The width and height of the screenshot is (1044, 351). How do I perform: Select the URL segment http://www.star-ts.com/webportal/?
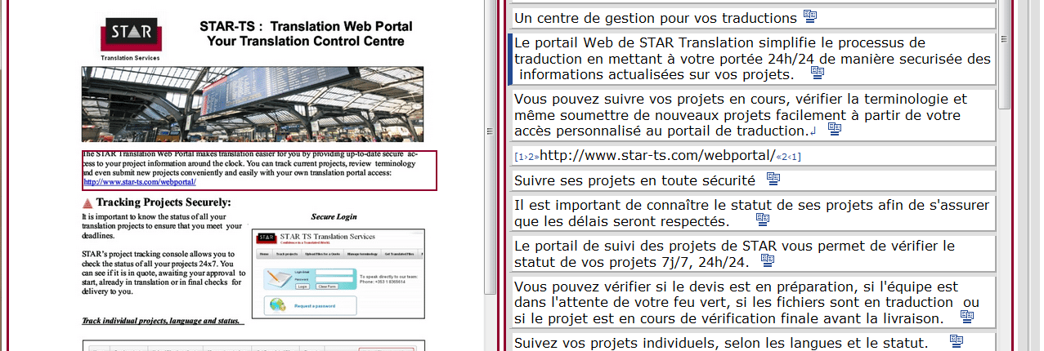pos(752,155)
